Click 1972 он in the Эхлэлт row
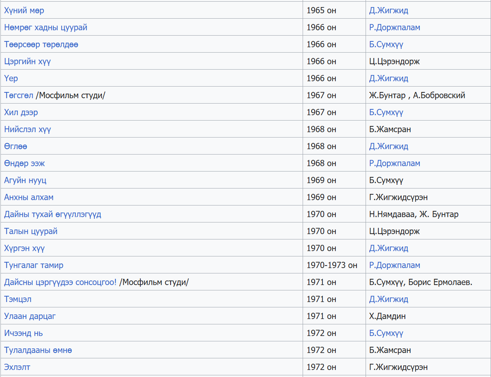Screen dimensions: 491x377 tap(321, 367)
